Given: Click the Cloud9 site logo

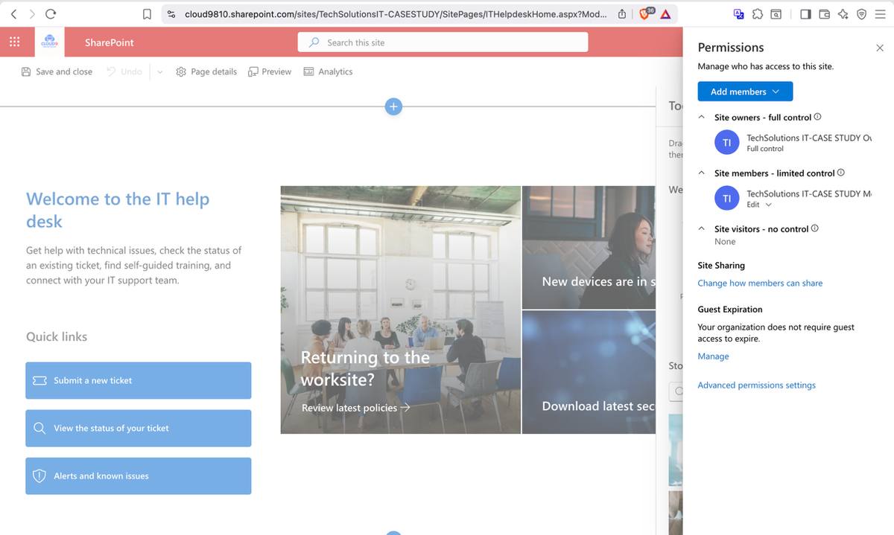Looking at the screenshot, I should 50,42.
